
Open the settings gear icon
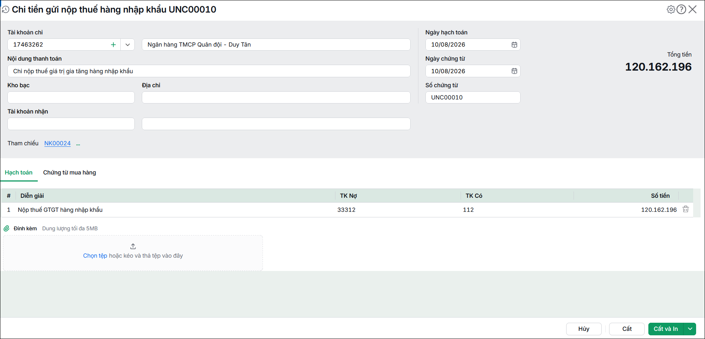click(x=671, y=10)
